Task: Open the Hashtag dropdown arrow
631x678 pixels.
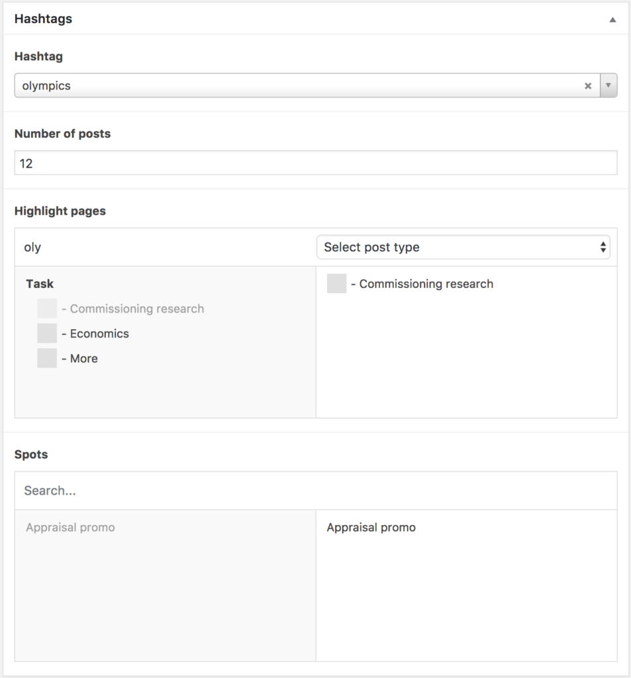Action: [x=608, y=85]
